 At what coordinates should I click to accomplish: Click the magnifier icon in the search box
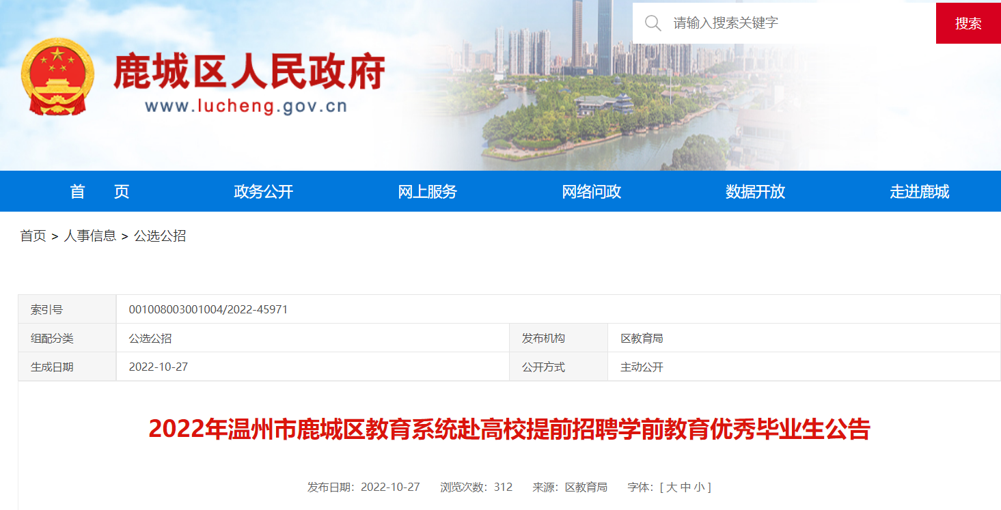(653, 23)
